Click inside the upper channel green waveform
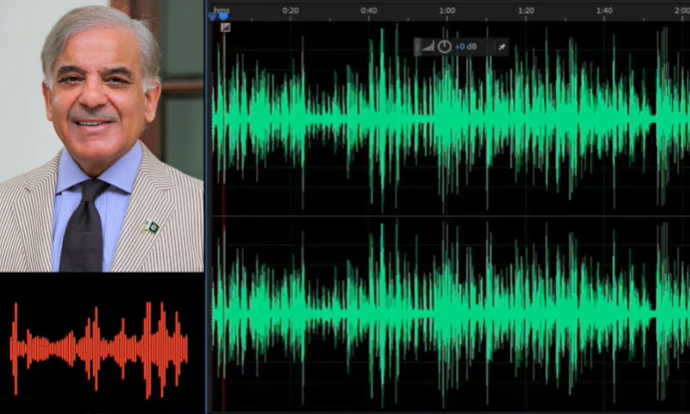The image size is (690, 414). pyautogui.click(x=431, y=116)
